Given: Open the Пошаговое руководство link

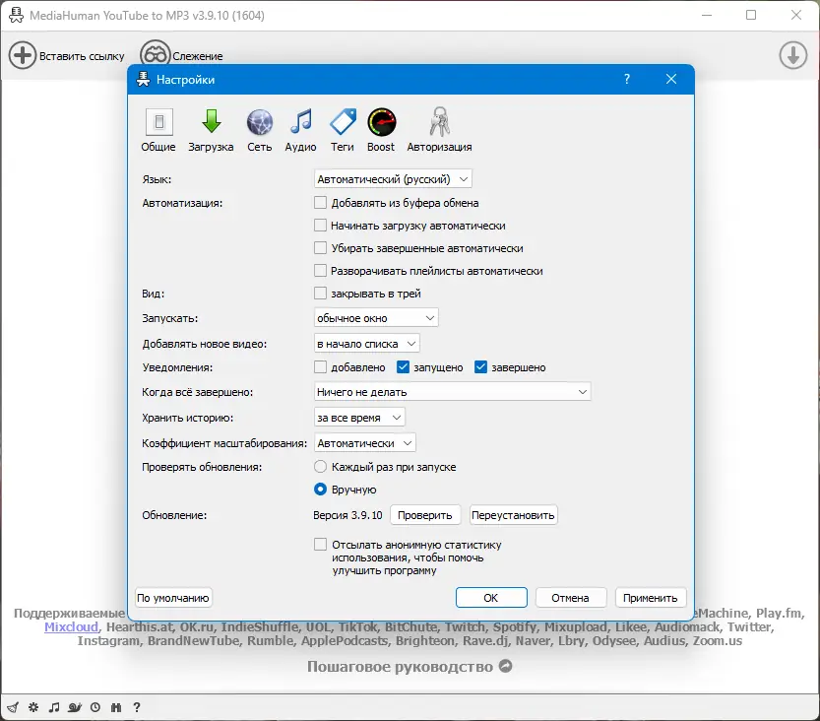Looking at the screenshot, I should coord(400,667).
